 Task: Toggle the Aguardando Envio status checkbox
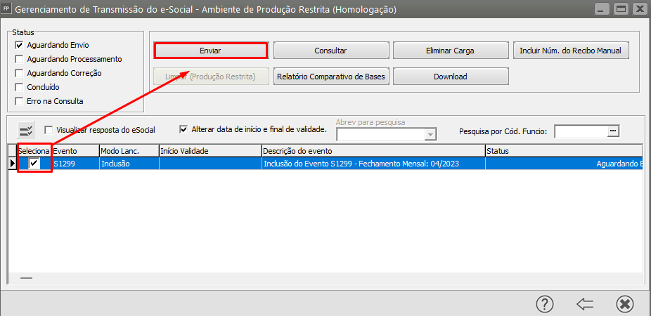(19, 45)
